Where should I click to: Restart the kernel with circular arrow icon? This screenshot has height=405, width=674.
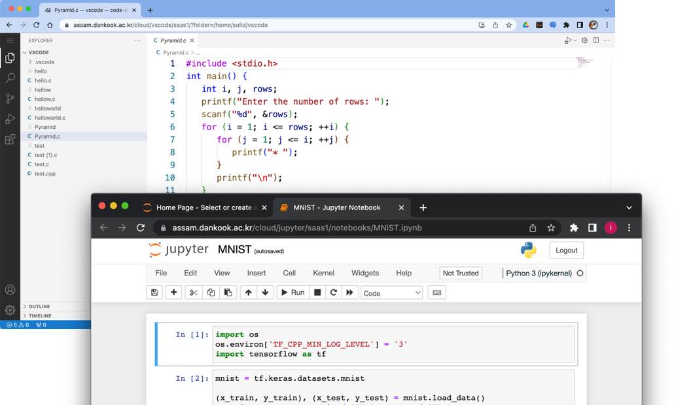(x=334, y=292)
